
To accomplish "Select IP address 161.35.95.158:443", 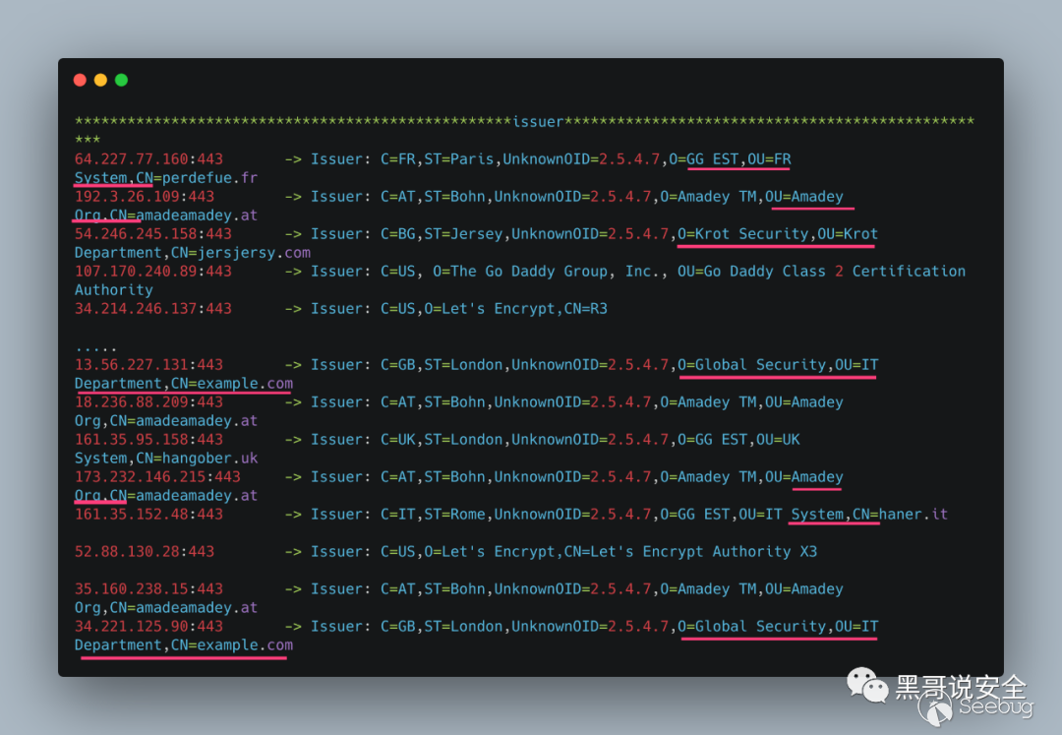I will point(148,439).
